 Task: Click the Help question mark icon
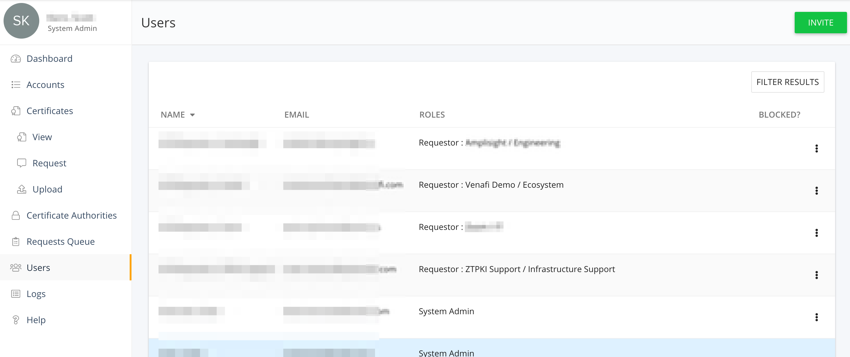pos(15,320)
